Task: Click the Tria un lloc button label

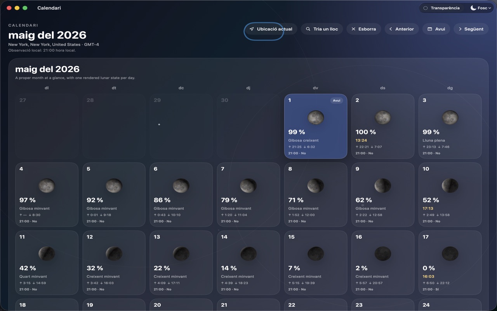Action: pyautogui.click(x=326, y=29)
